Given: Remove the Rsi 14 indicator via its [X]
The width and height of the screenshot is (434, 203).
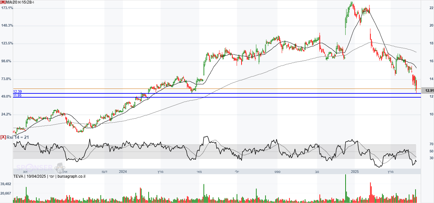Looking at the screenshot, I should point(3,137).
